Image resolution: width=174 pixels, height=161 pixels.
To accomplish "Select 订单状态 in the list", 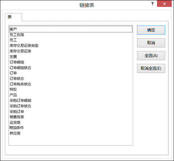I will (x=71, y=79).
